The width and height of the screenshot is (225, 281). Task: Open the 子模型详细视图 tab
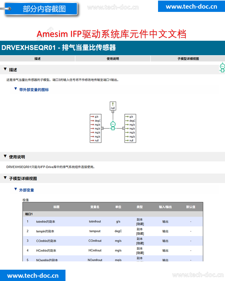[188, 59]
